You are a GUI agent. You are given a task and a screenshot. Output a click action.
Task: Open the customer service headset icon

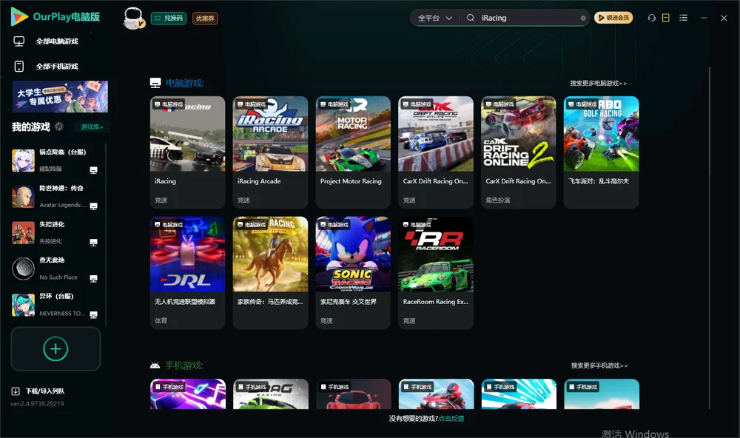[x=651, y=18]
